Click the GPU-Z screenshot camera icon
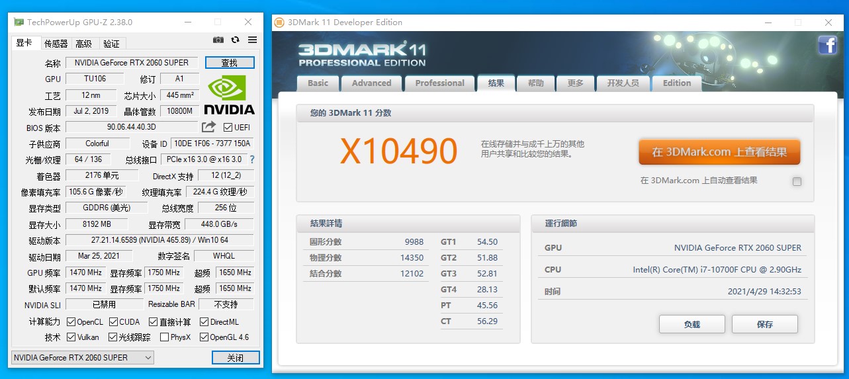The width and height of the screenshot is (849, 379). (218, 40)
